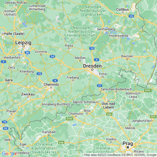The width and height of the screenshot is (157, 157).
Task: Click the E65 route shield near Jungbunzlau
Action: point(153,116)
